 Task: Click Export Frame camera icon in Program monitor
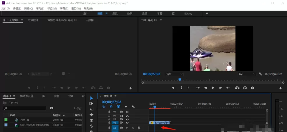click(253, 88)
